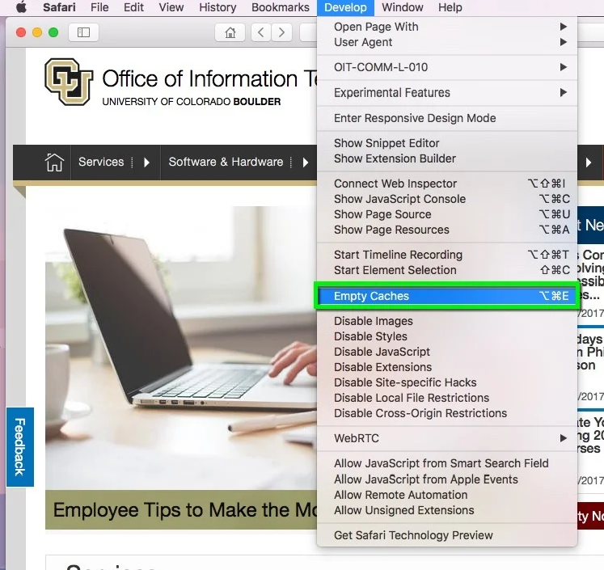
Task: Choose Connect Web Inspector
Action: point(447,184)
